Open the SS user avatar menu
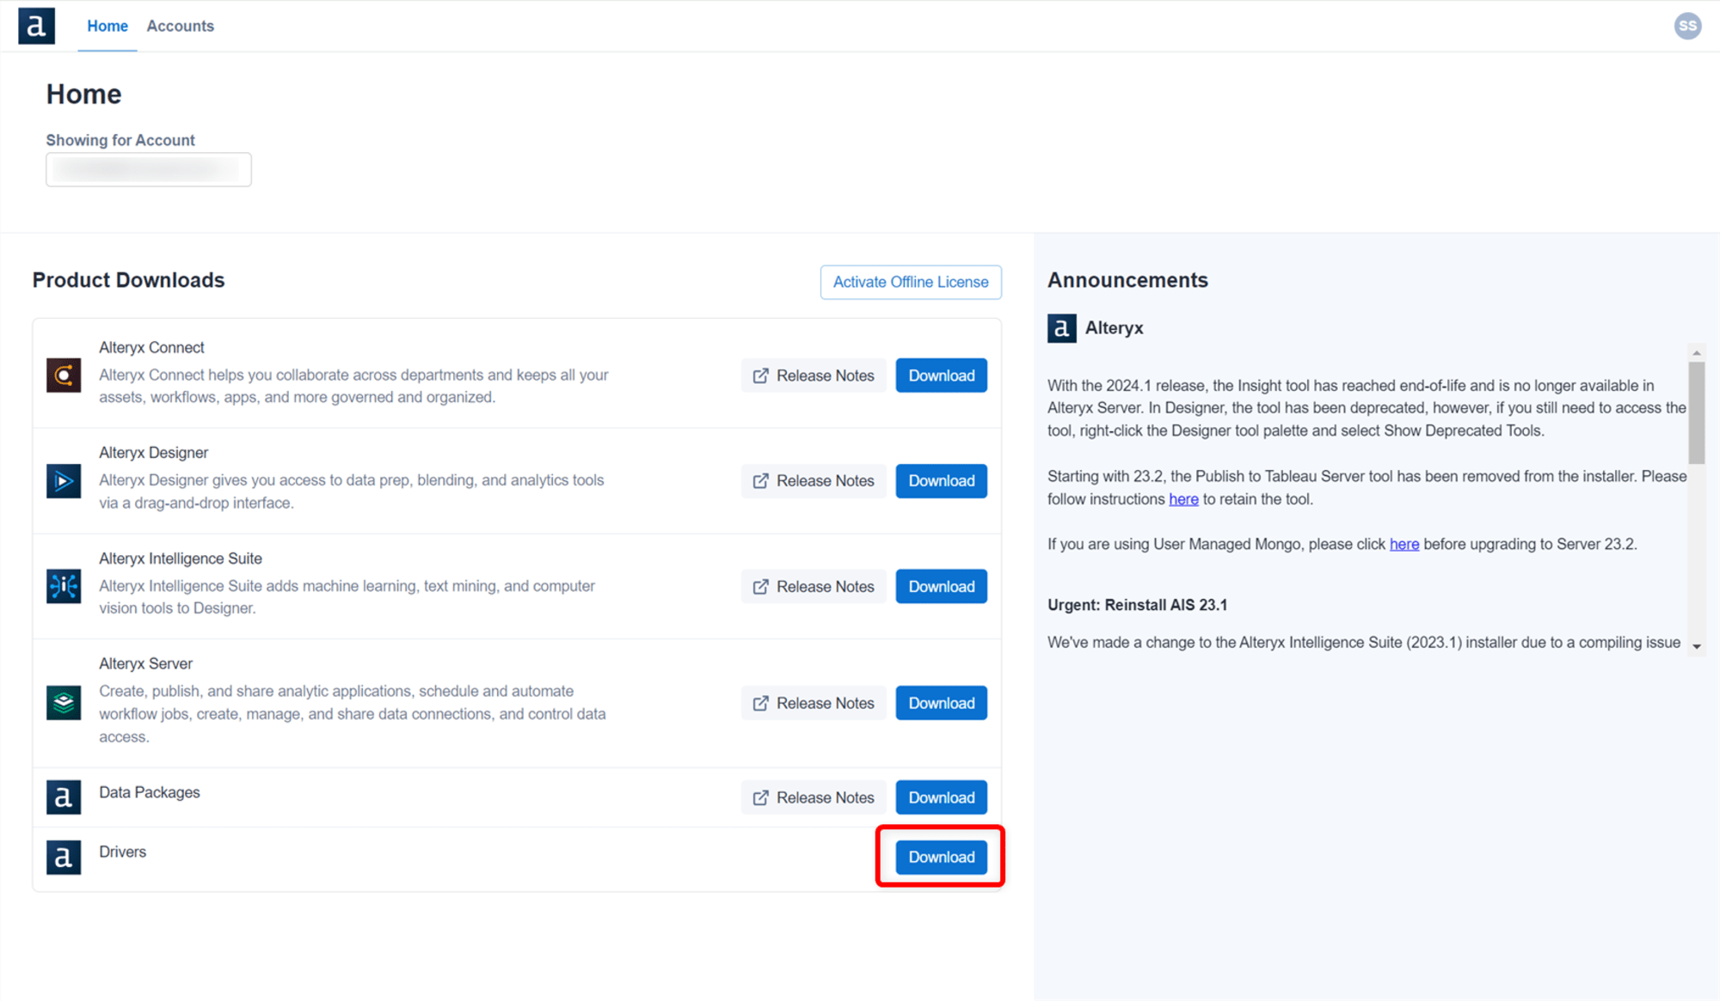The height and width of the screenshot is (1001, 1720). (x=1687, y=26)
